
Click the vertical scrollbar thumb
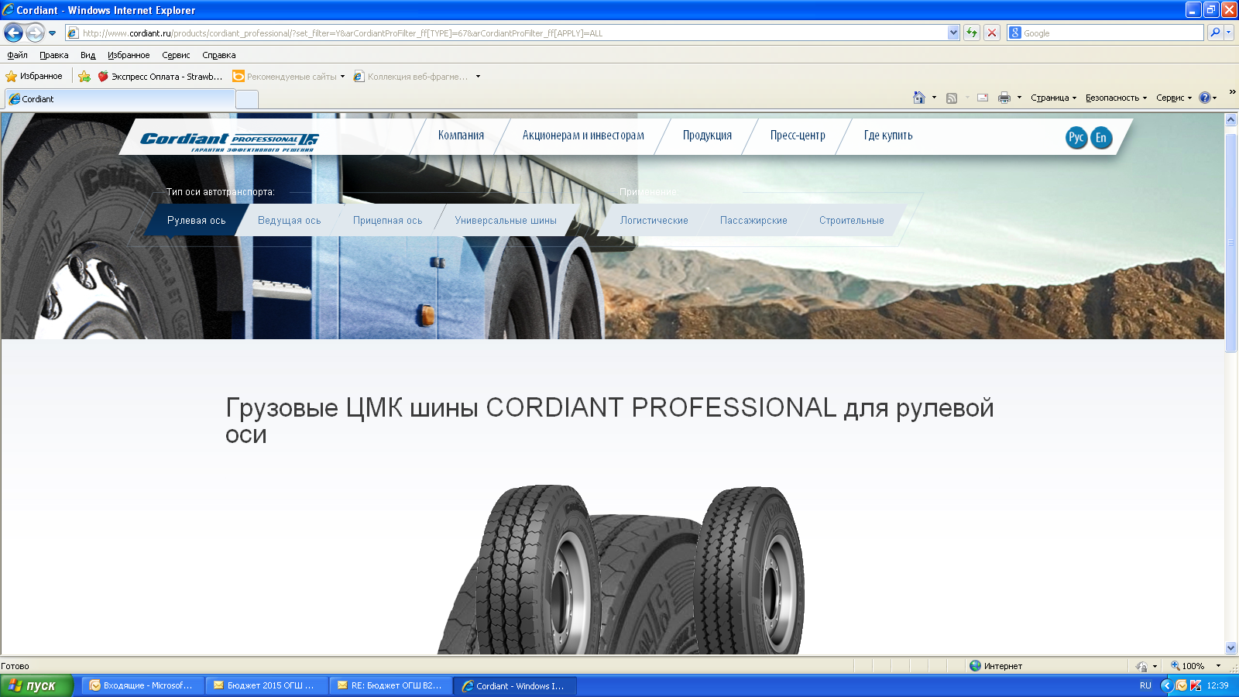pos(1231,242)
